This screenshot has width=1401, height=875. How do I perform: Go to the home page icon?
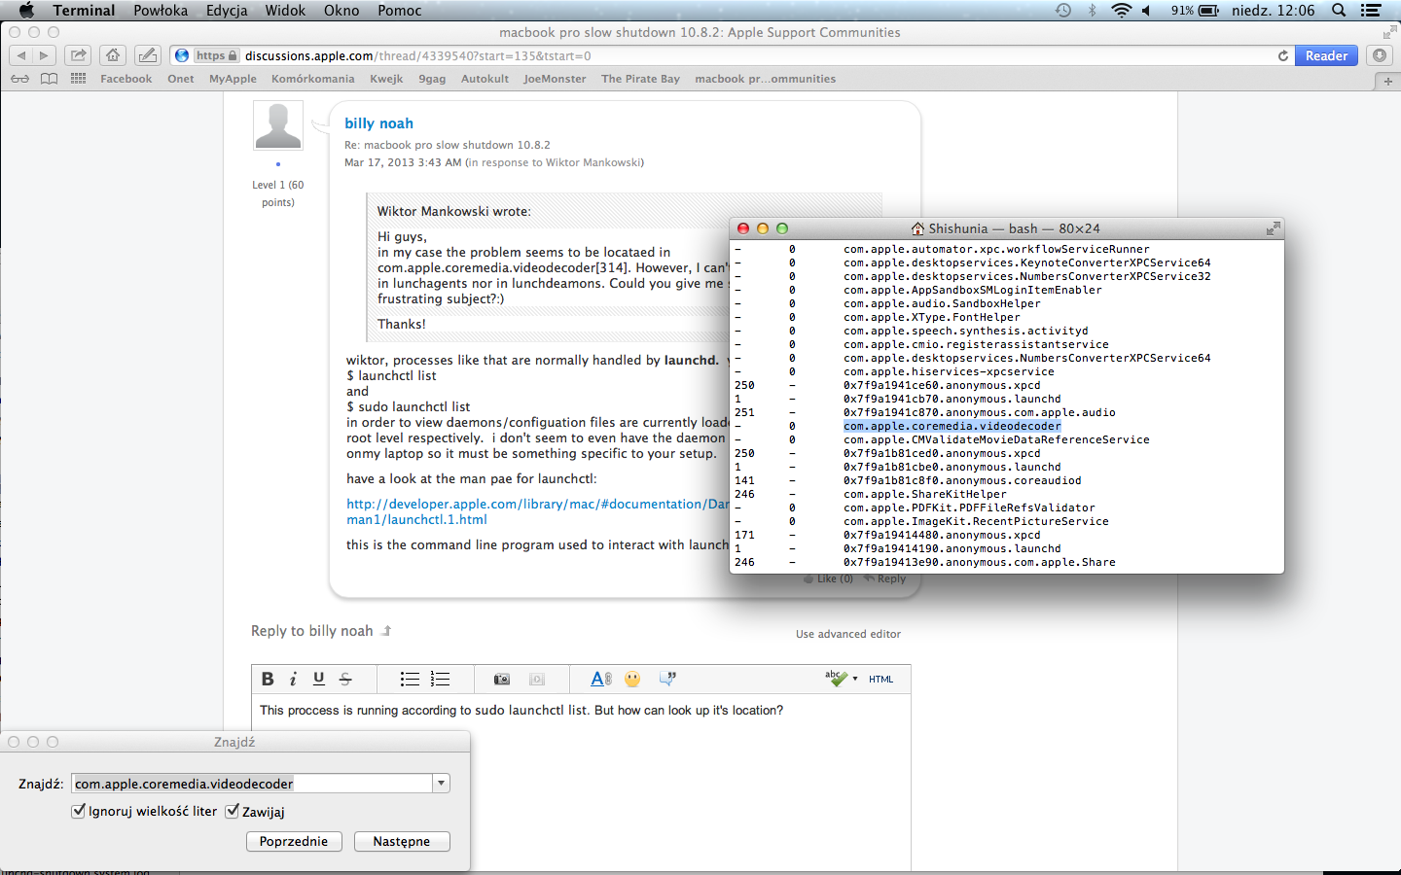[113, 55]
